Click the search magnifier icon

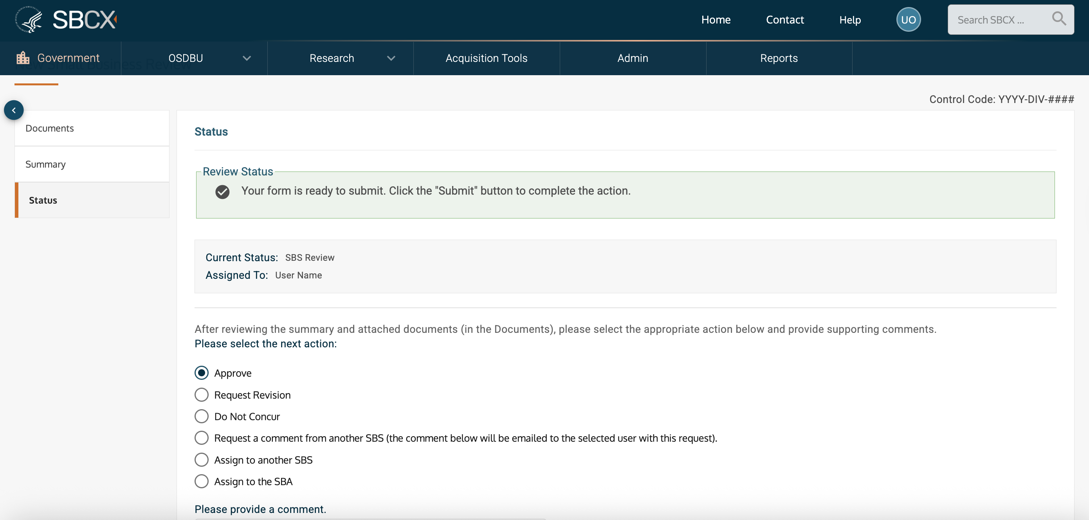click(1058, 19)
